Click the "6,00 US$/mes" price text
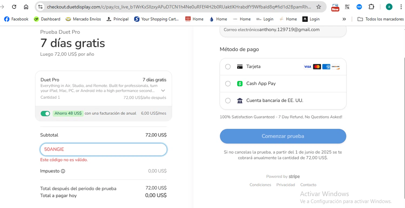The image size is (405, 208). pyautogui.click(x=154, y=113)
